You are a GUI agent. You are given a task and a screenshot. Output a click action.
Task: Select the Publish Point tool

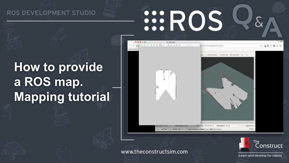click(235, 55)
